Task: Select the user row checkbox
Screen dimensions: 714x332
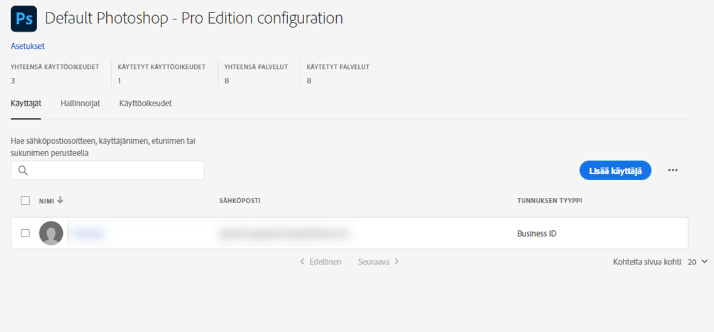Action: 25,233
